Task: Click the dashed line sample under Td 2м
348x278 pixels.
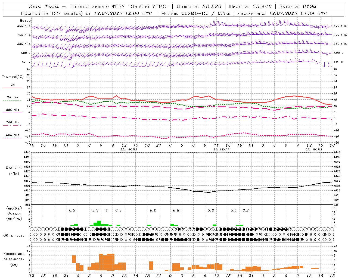Action: pos(12,100)
